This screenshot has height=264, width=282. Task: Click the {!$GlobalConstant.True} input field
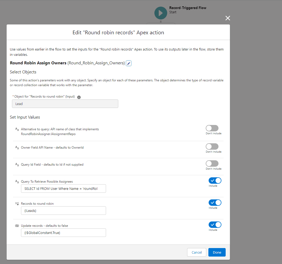(x=64, y=233)
